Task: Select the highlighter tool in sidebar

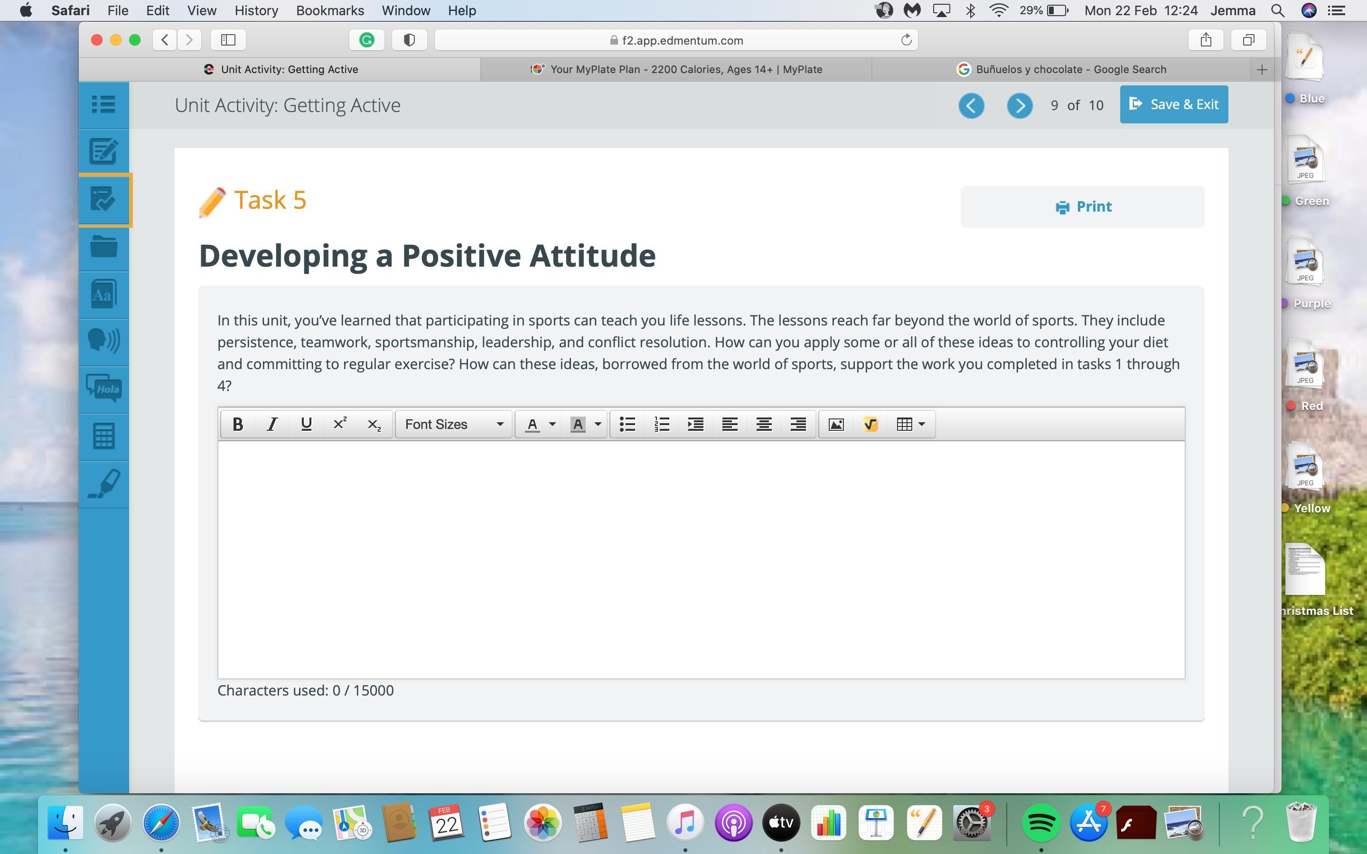Action: pos(104,484)
